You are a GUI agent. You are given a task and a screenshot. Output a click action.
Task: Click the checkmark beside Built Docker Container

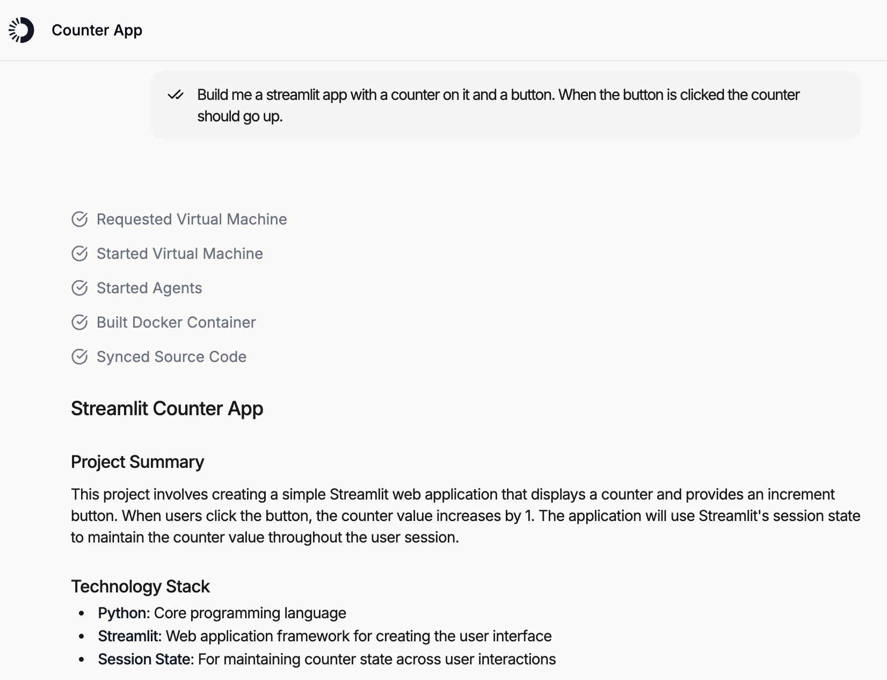point(79,322)
